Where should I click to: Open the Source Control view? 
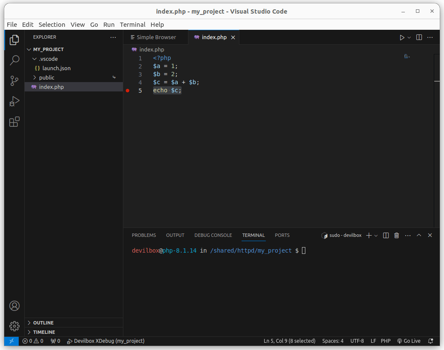[x=14, y=81]
